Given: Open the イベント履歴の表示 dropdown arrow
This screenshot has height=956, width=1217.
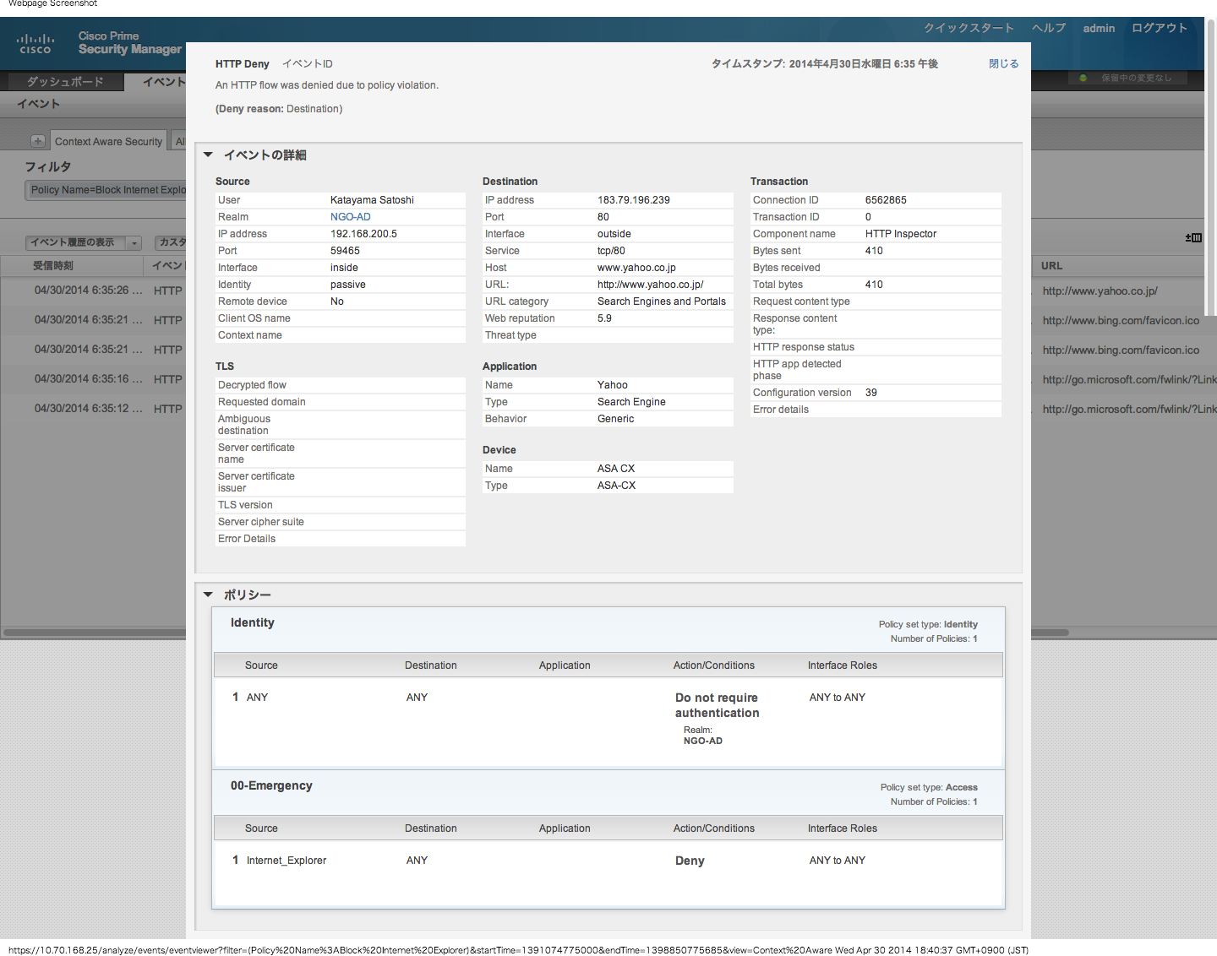Looking at the screenshot, I should (134, 243).
